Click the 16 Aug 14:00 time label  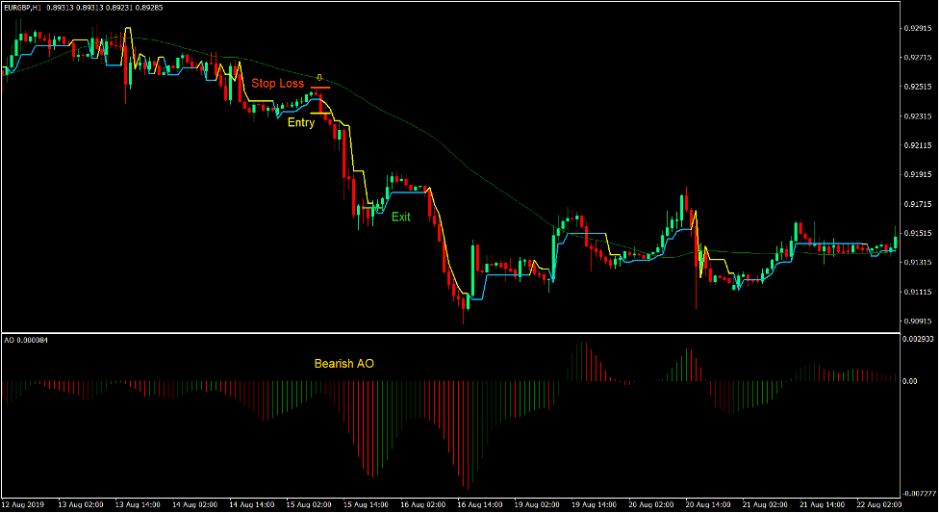pos(479,505)
